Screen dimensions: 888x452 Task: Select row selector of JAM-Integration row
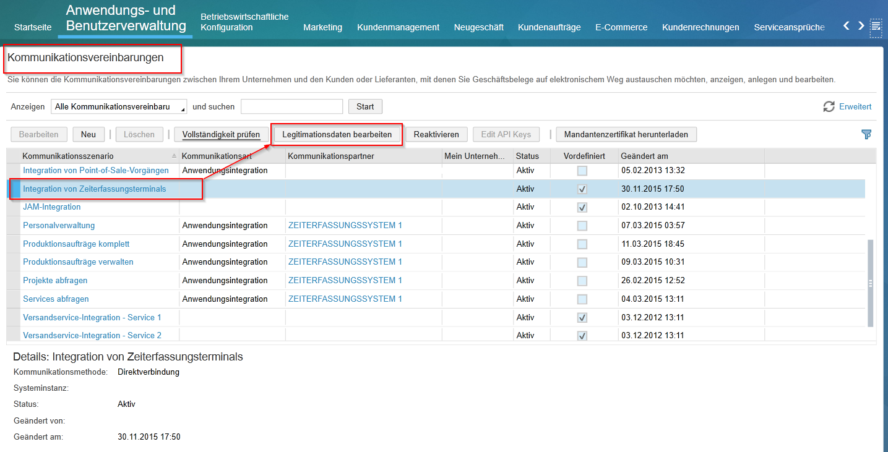pyautogui.click(x=13, y=207)
